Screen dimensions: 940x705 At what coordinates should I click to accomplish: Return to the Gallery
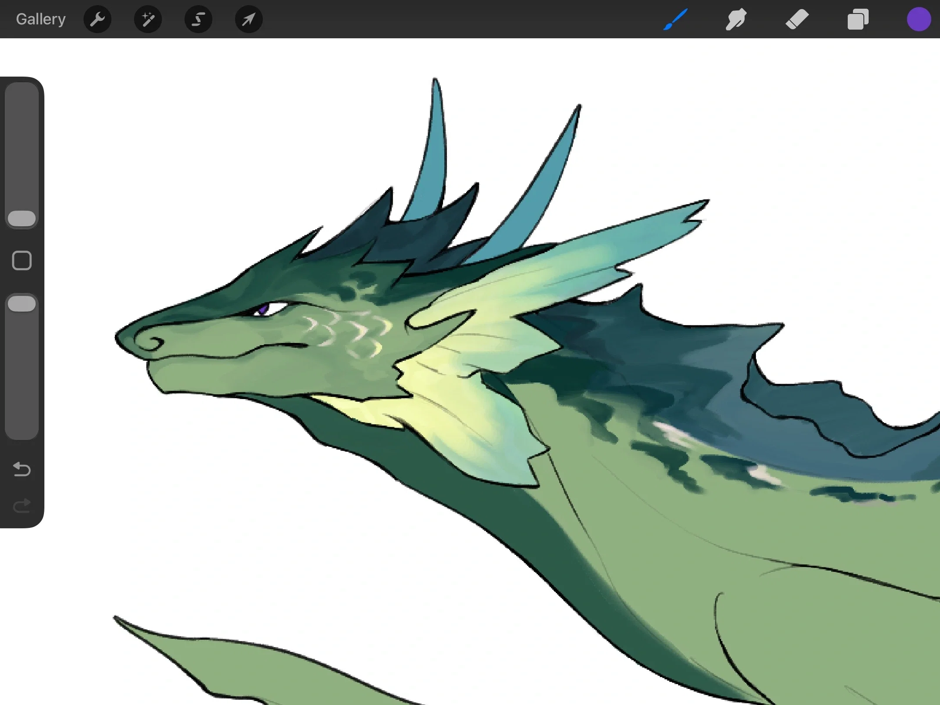tap(41, 19)
